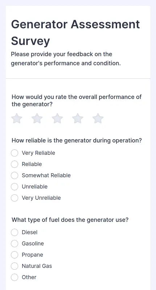
Task: Click the survey feedback description text
Action: (x=66, y=59)
